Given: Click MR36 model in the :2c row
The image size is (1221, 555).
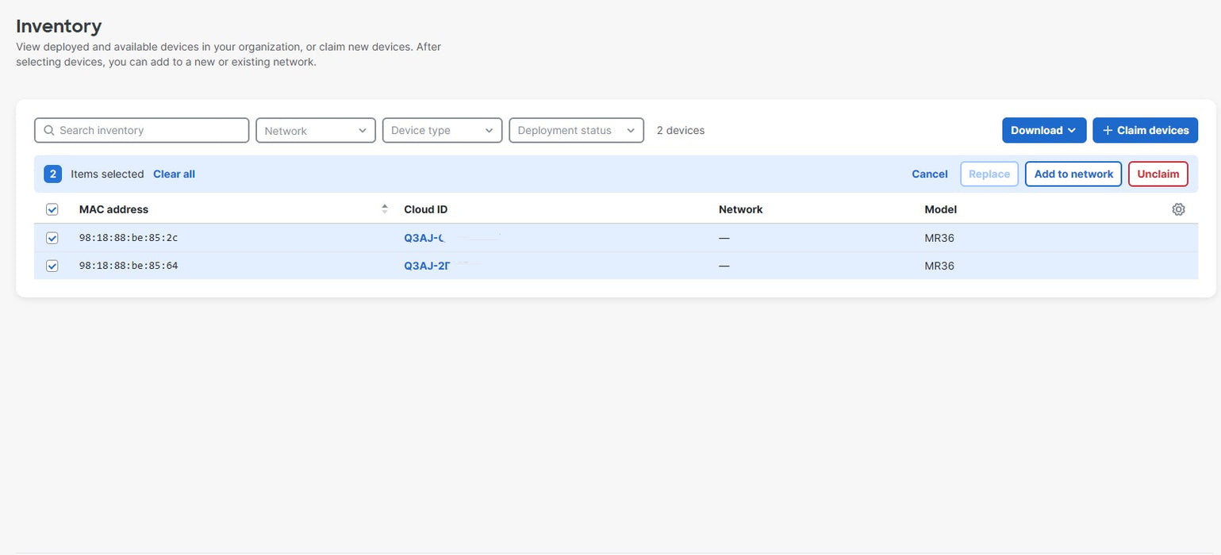Looking at the screenshot, I should [939, 238].
